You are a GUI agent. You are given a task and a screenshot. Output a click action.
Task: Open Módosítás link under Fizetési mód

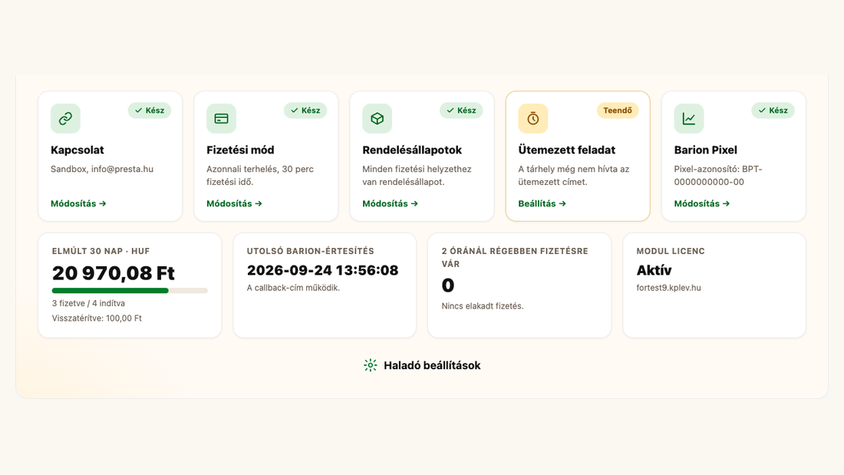tap(234, 203)
